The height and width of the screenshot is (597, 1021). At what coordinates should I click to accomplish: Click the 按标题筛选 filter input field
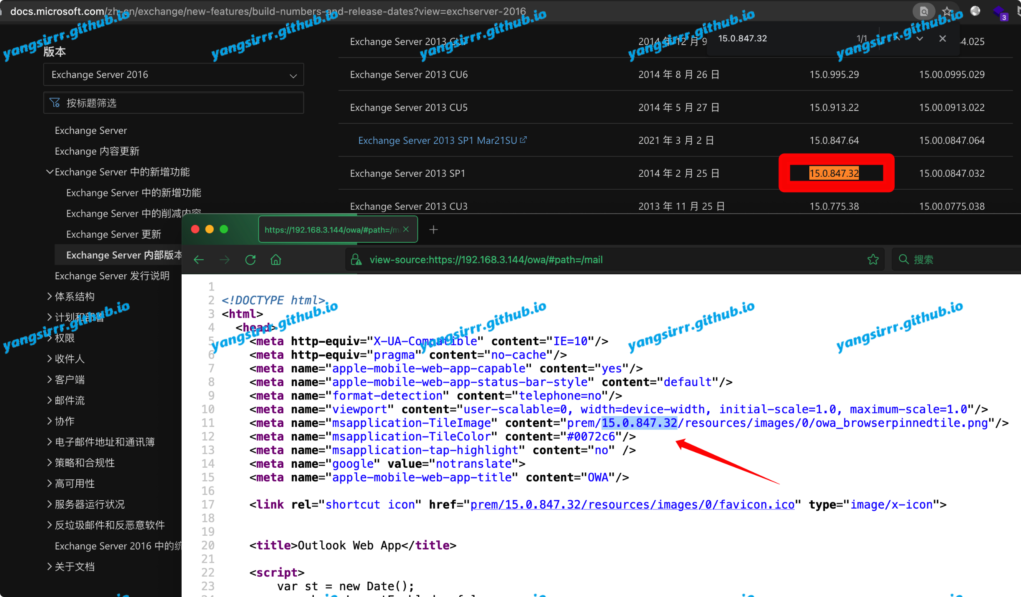click(x=173, y=103)
